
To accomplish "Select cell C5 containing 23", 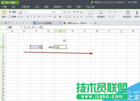I will point(36,47).
